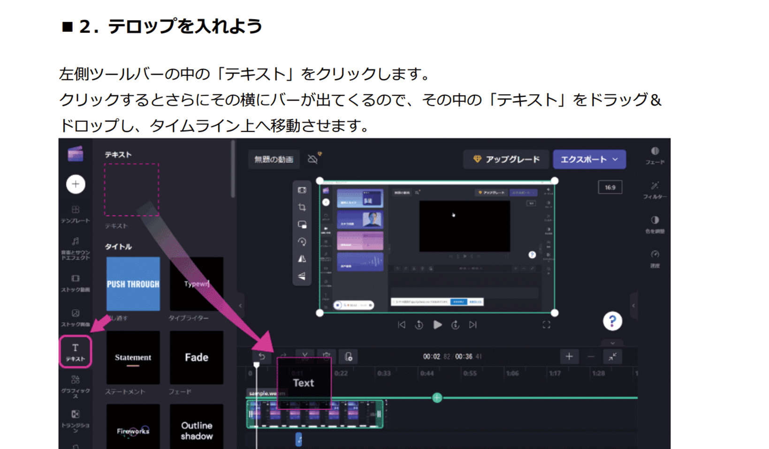Screen dimensions: 769x449
Task: Select the sample.webm video clip
Action: pyautogui.click(x=315, y=414)
